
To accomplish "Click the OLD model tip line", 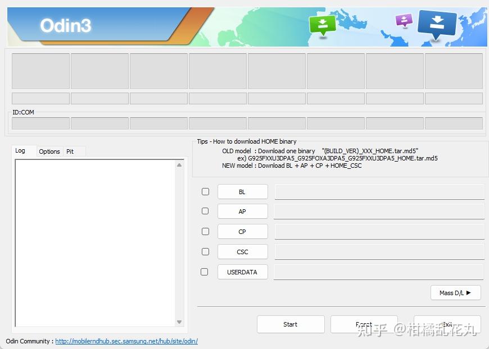I will [x=320, y=151].
